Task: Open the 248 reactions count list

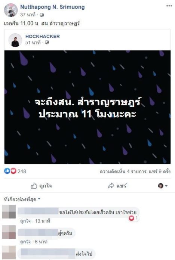Action: [x=22, y=171]
